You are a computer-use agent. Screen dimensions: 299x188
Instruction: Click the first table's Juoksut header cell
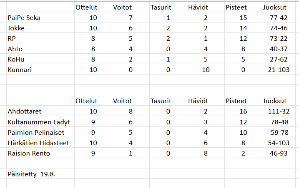point(279,7)
